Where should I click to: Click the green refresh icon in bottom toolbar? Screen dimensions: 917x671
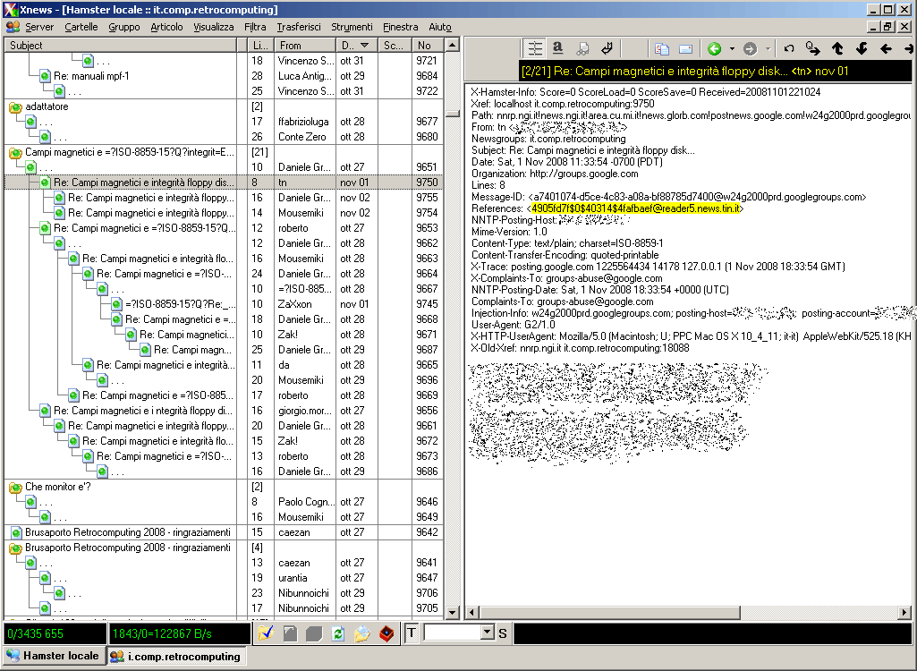coord(338,633)
